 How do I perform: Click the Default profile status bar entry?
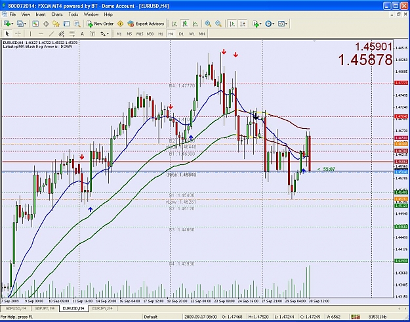pos(151,317)
